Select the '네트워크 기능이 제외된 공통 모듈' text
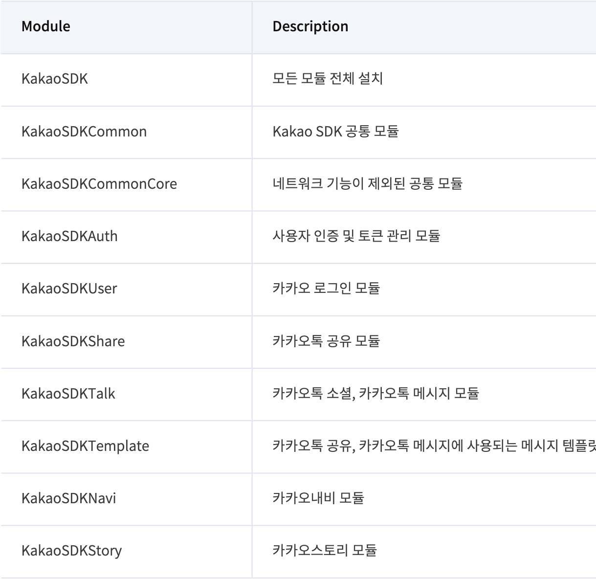596x580 pixels. pos(368,183)
